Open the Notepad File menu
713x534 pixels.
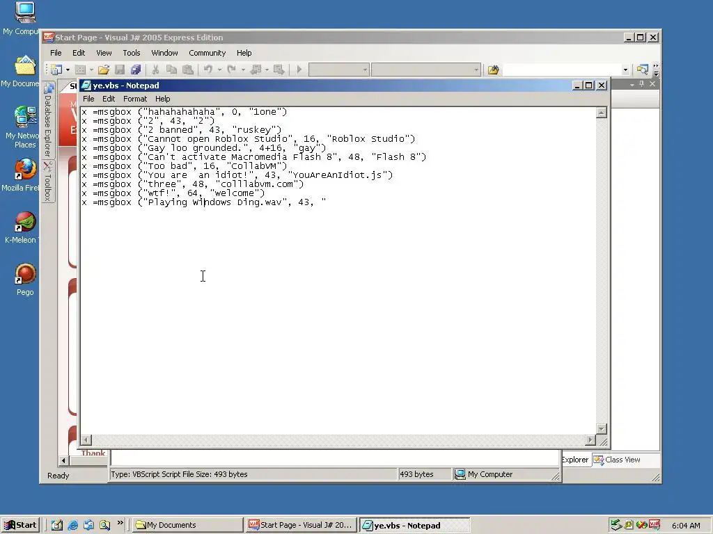coord(88,99)
